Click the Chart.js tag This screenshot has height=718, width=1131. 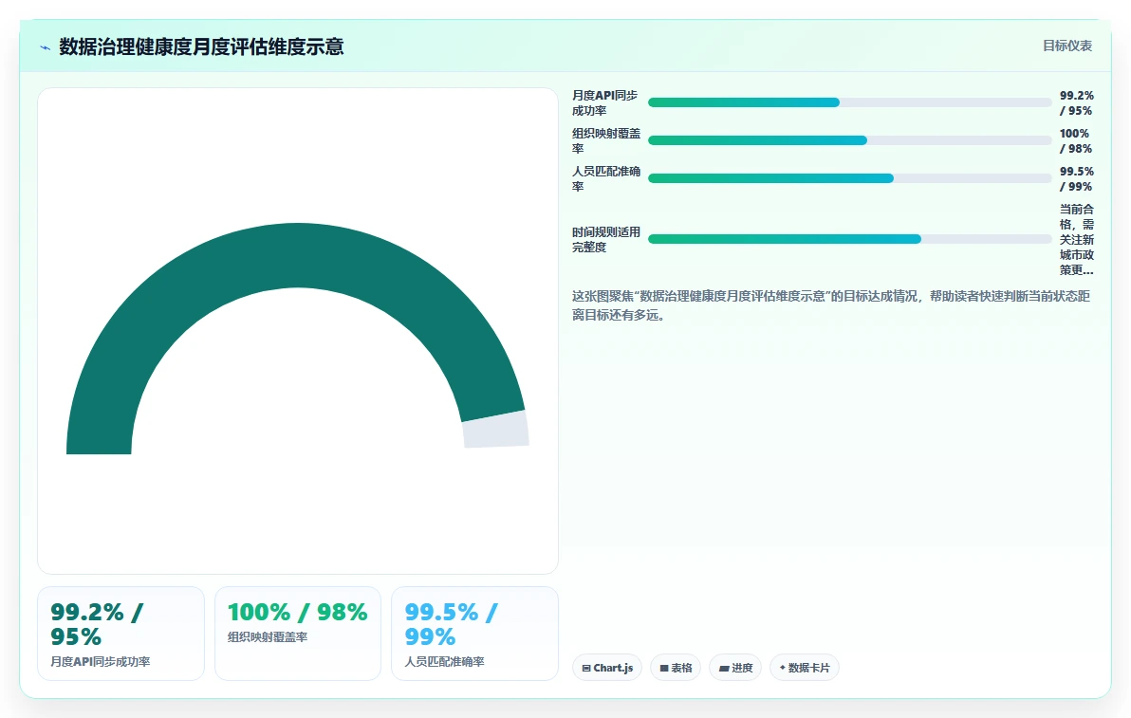(x=606, y=668)
